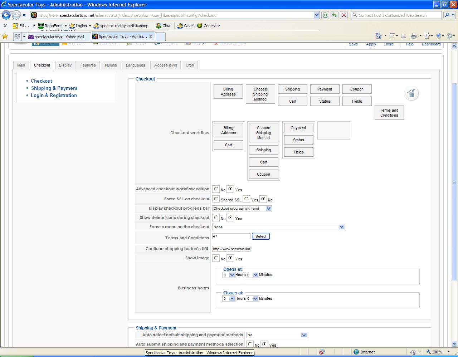Viewport: 458px width, 357px height.
Task: Click the compatibility view icon beside address bar
Action: tap(325, 15)
